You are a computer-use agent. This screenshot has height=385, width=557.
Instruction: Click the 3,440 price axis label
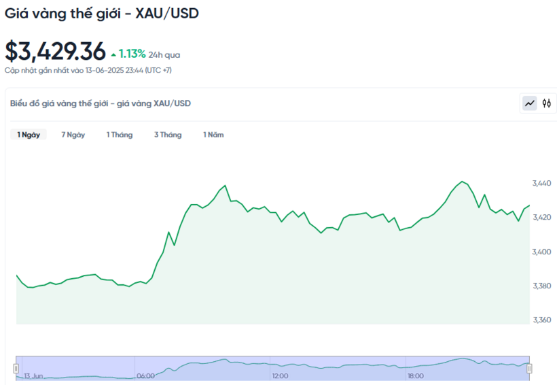(541, 184)
